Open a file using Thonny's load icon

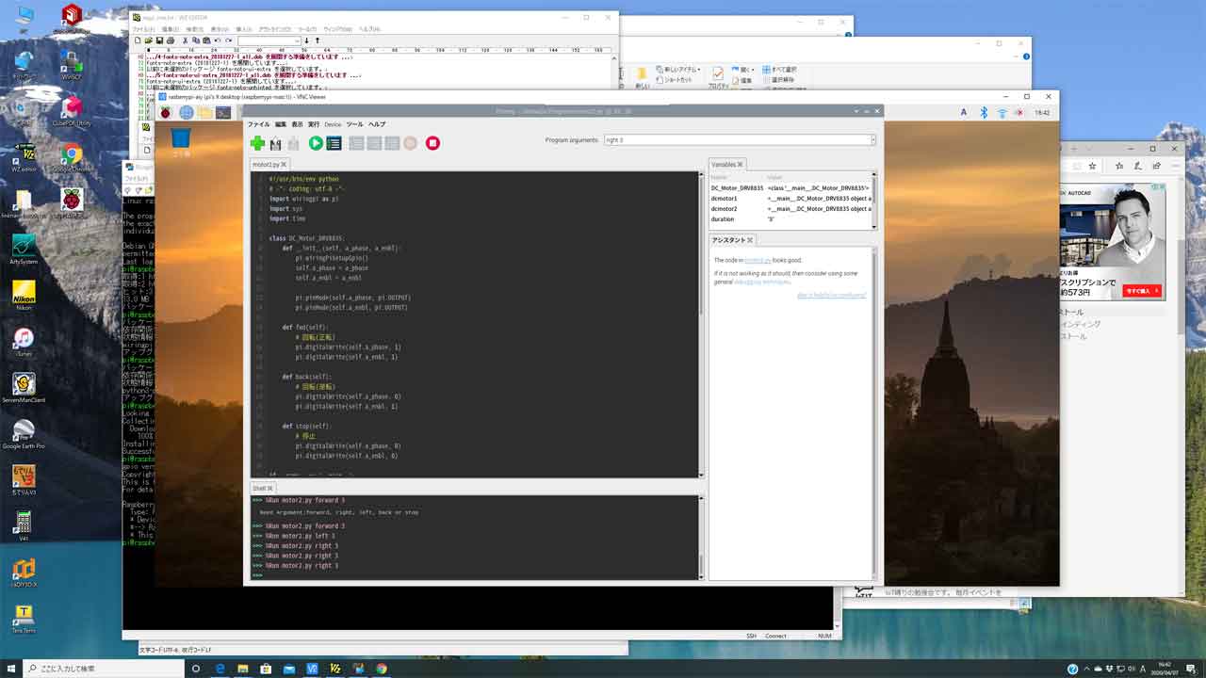coord(274,142)
